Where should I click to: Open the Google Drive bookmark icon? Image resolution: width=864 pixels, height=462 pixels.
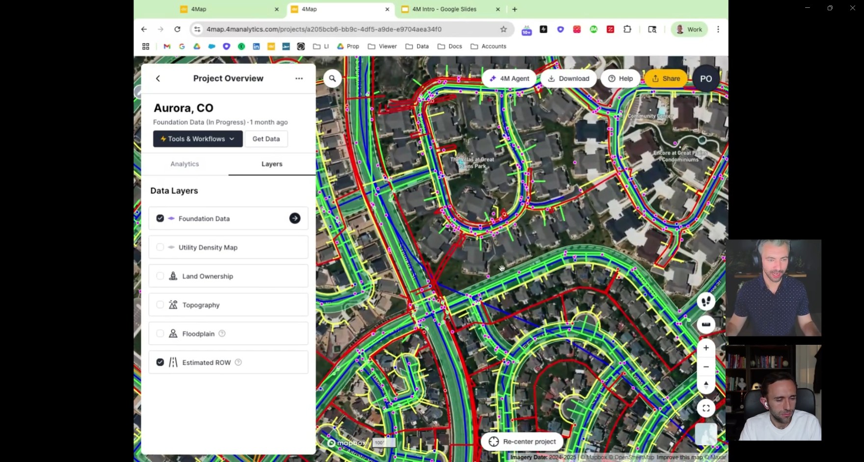pos(197,47)
